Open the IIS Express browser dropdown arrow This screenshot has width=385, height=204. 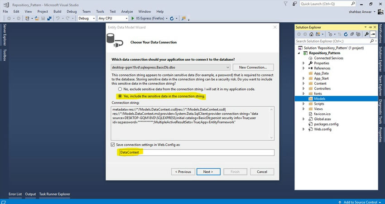pyautogui.click(x=167, y=19)
